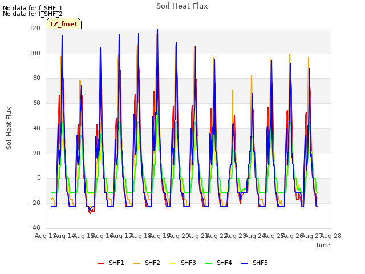Viewport: 365px width, 274px height.
Task: Click the SHF4 legend entry
Action: 218,263
